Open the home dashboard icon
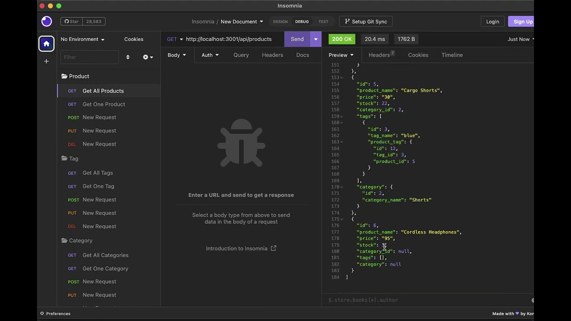Image resolution: width=571 pixels, height=321 pixels. [46, 44]
